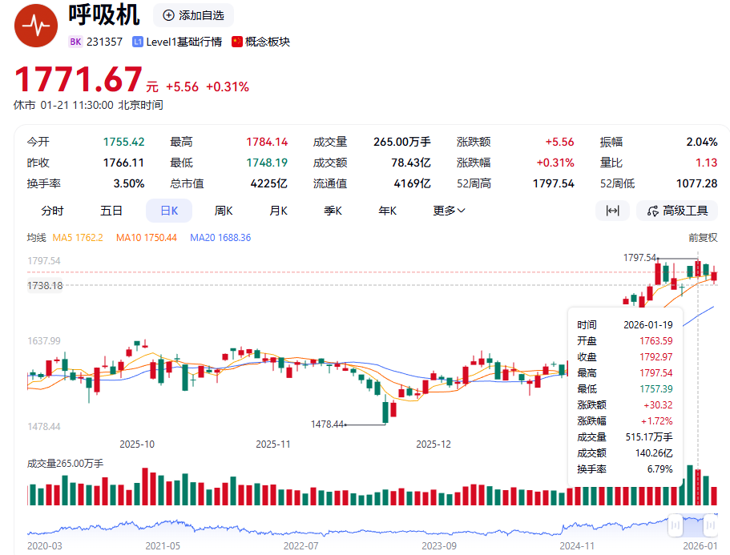
Task: Select the 年K chart tab
Action: 388,211
